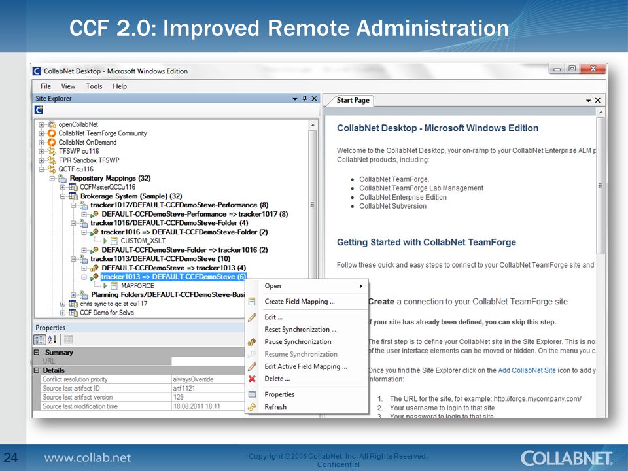Click the pause icon beside Pause Synchronization

pyautogui.click(x=252, y=342)
